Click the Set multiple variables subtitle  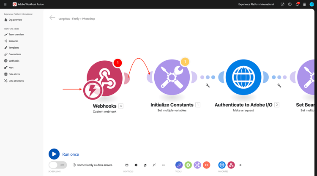click(x=172, y=111)
